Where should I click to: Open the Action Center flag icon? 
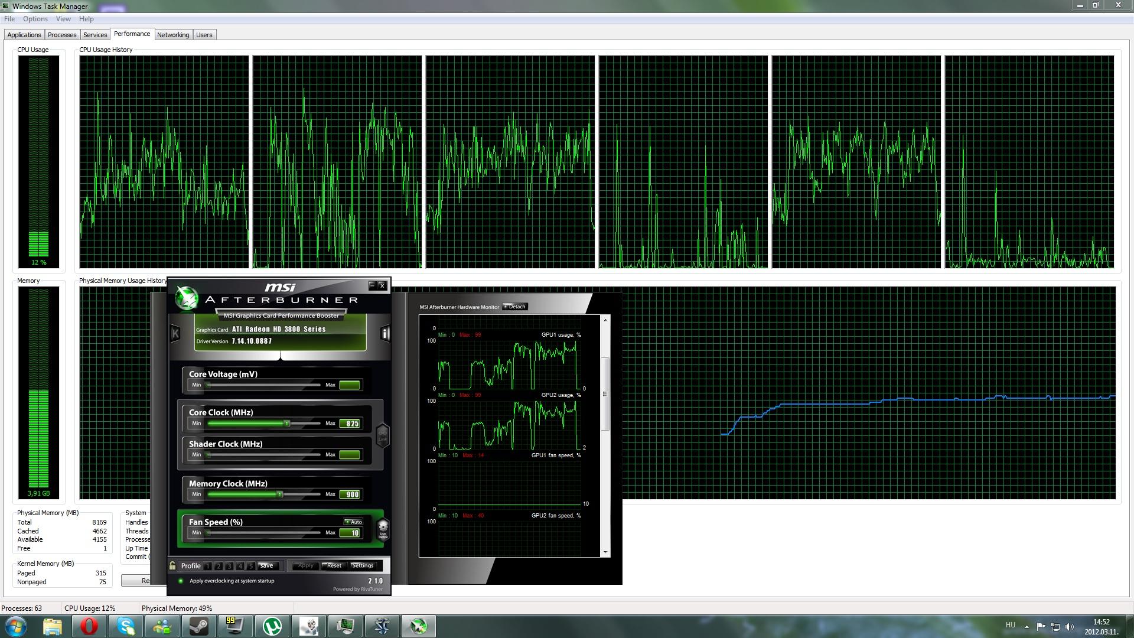click(x=1041, y=627)
